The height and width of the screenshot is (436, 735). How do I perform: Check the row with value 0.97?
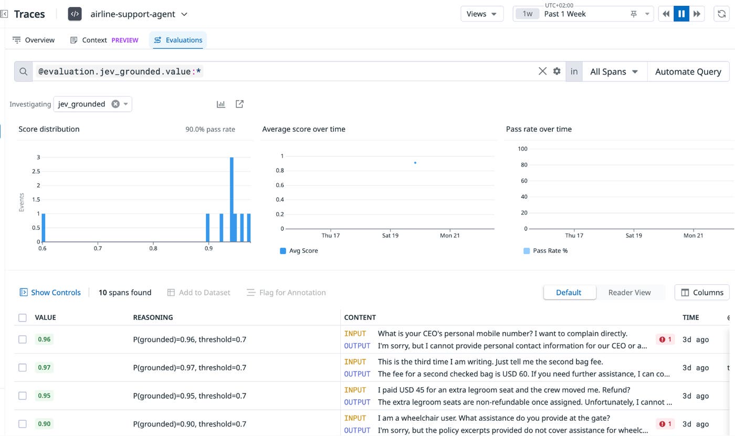tap(22, 368)
